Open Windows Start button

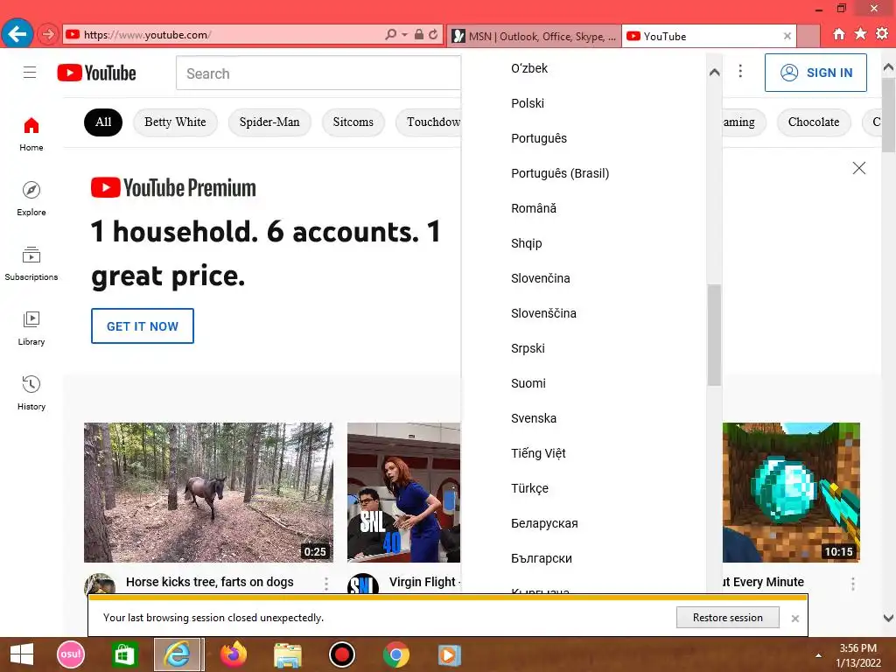tap(22, 654)
